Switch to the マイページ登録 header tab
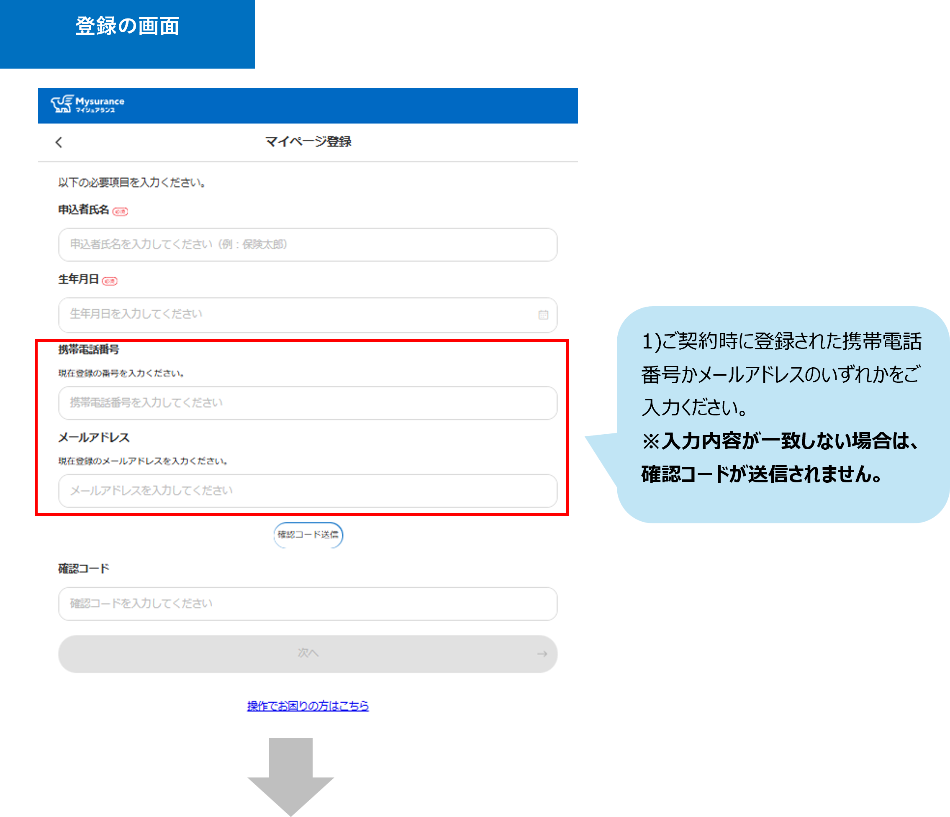 [x=308, y=142]
